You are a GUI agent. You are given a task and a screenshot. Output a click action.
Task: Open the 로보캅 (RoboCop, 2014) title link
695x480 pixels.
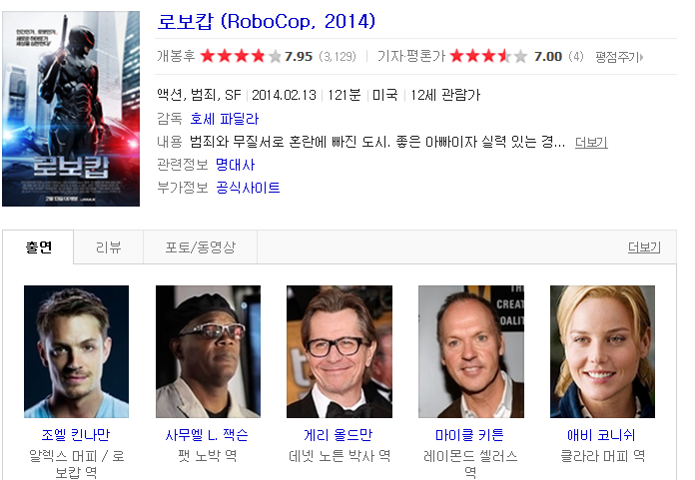[267, 21]
